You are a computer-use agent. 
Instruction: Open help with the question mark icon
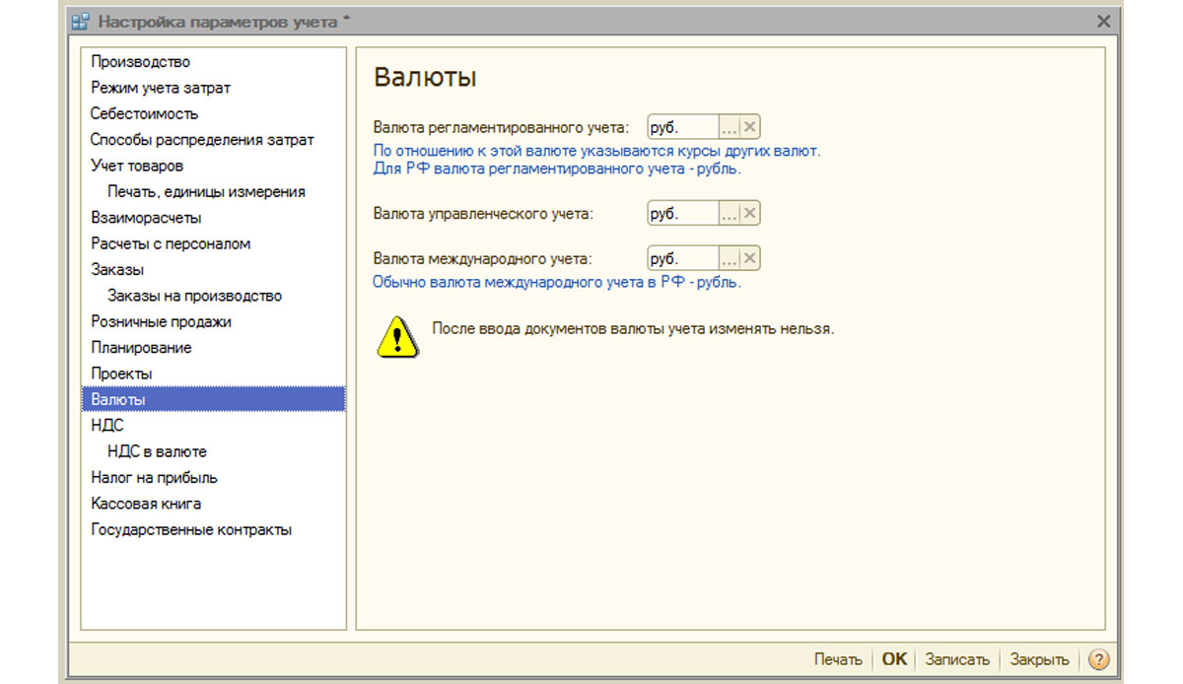(1099, 659)
